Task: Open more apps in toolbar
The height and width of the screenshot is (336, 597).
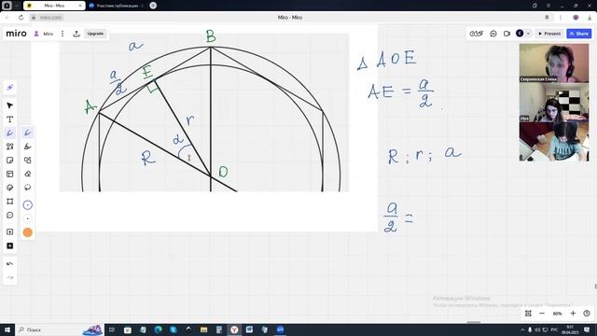Action: 10,245
